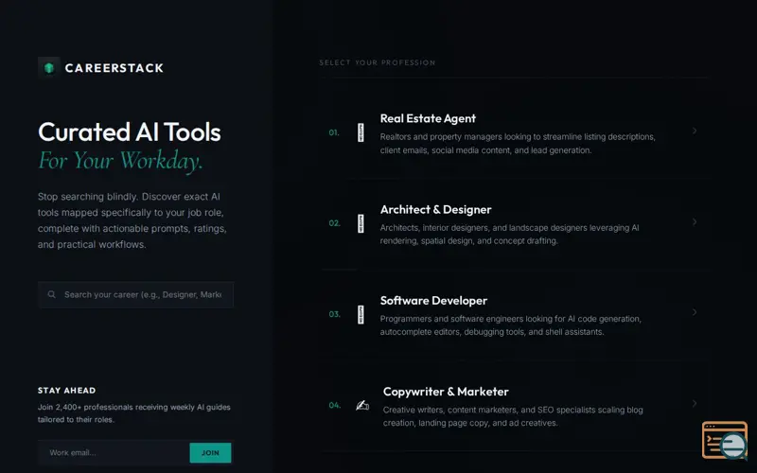Select the 04. number label
This screenshot has width=757, height=473.
click(335, 406)
